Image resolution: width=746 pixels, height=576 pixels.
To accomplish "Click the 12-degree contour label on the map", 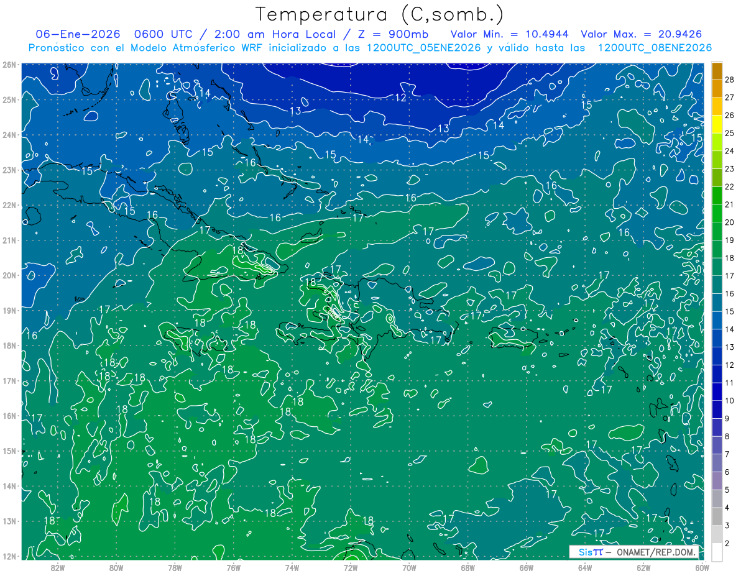I will 401,98.
